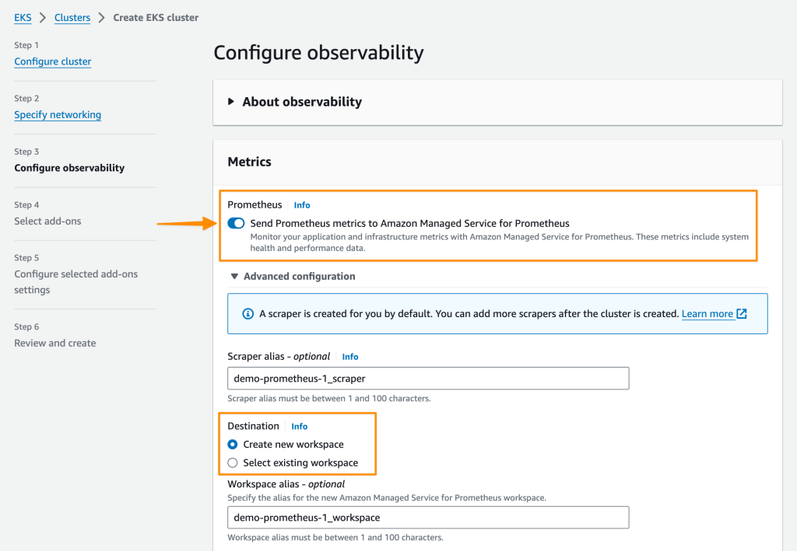The width and height of the screenshot is (797, 551).
Task: Select Create new workspace option
Action: coord(233,445)
